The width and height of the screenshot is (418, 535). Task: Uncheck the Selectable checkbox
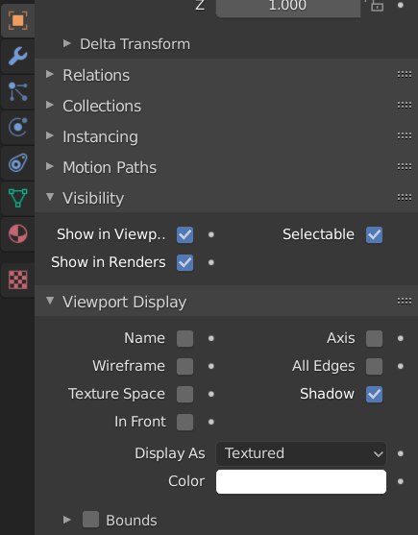tap(374, 234)
